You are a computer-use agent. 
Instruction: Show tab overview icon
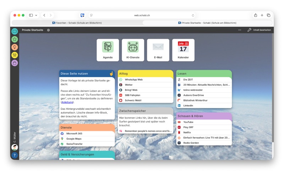[x=269, y=15]
